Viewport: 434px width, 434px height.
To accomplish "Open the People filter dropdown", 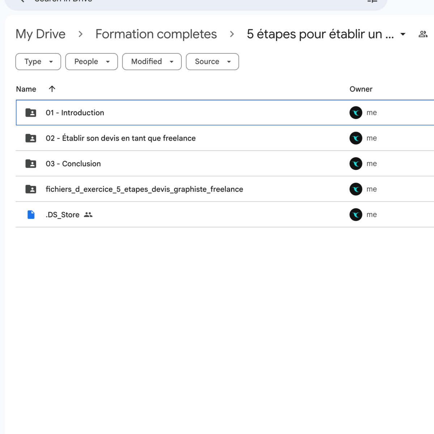I will tap(92, 62).
